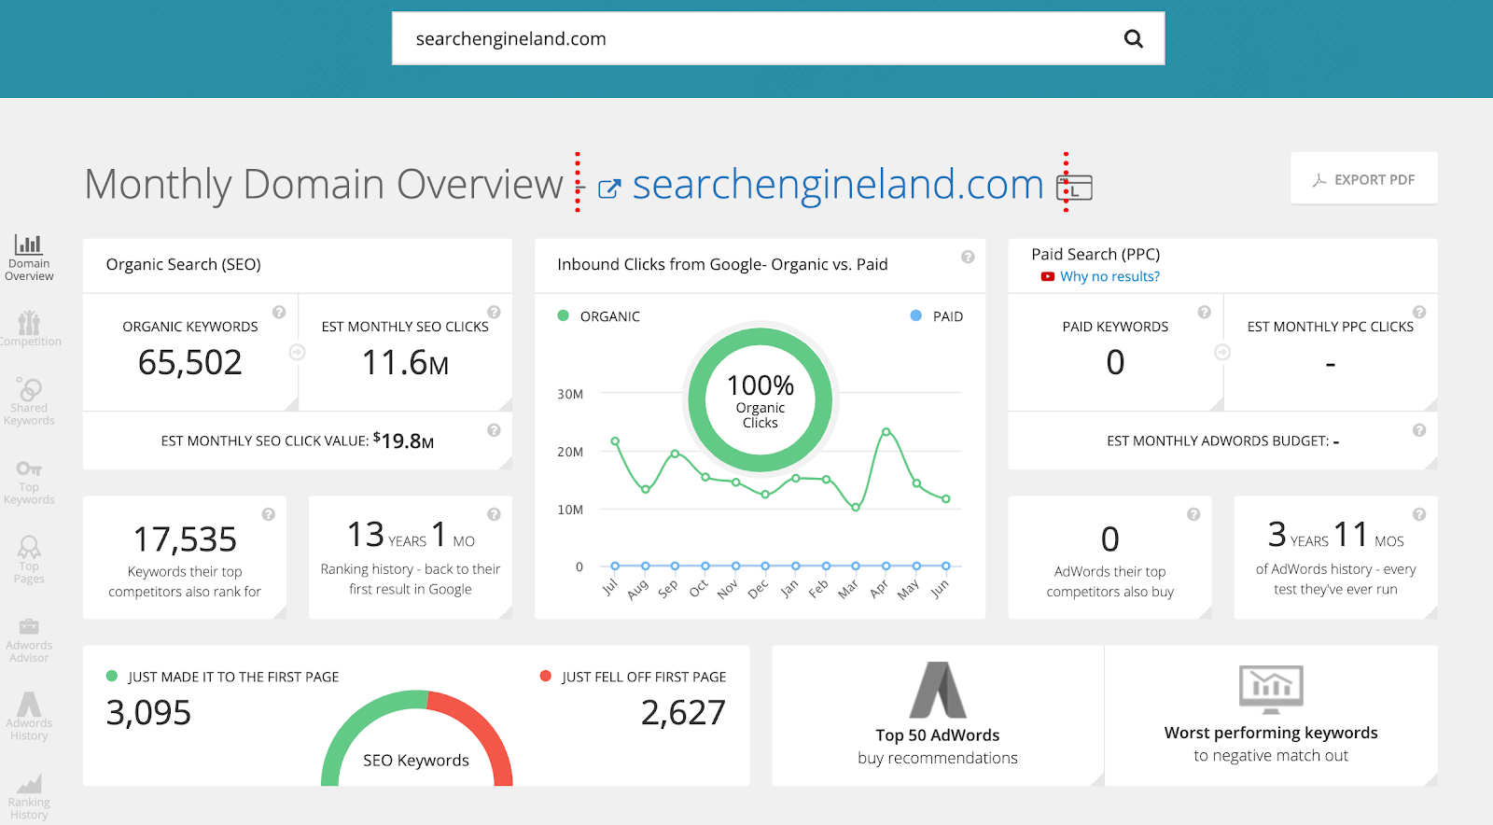
Task: Open help for AdWords history card
Action: click(1419, 514)
